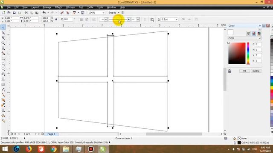The height and width of the screenshot is (153, 273).
Task: Click the Cut scissors icon
Action: pos(26,13)
